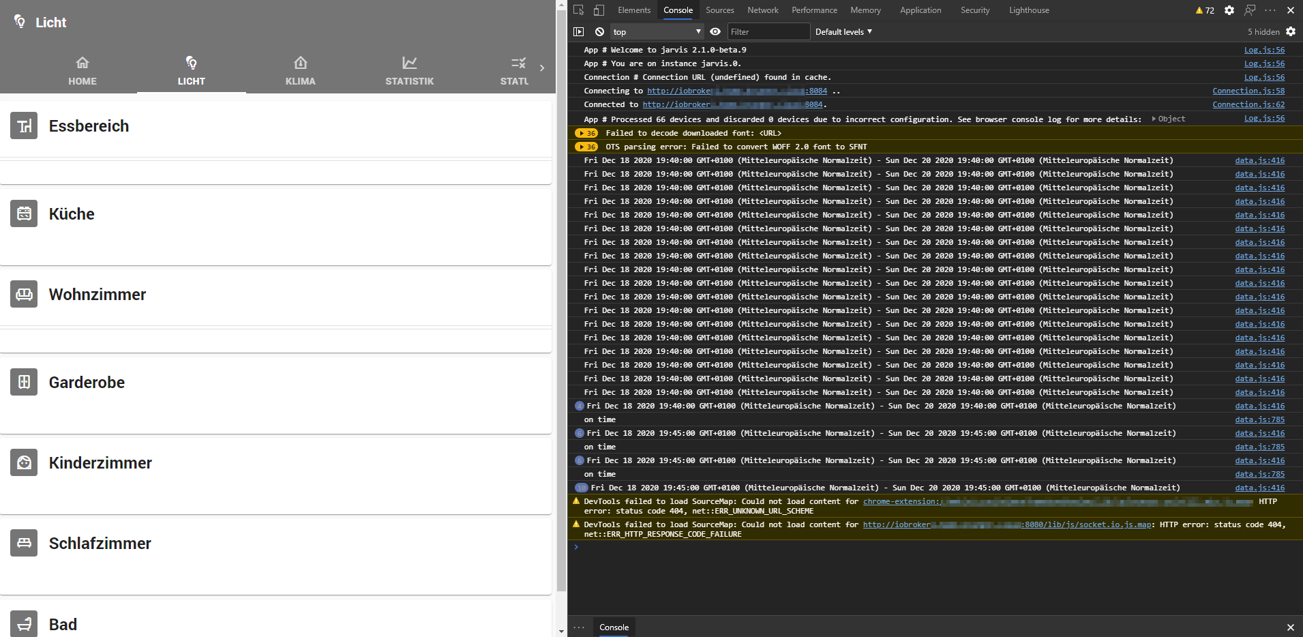The width and height of the screenshot is (1303, 637).
Task: Follow the Connecting to iobroker URL
Action: click(737, 91)
